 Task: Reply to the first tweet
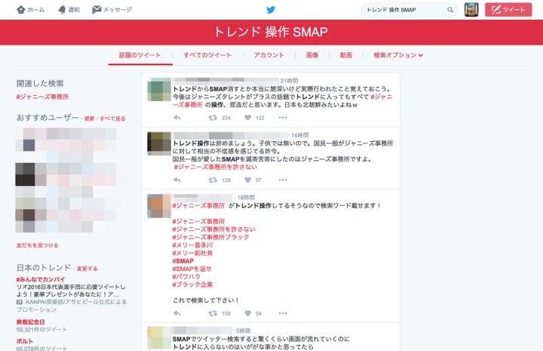(176, 118)
